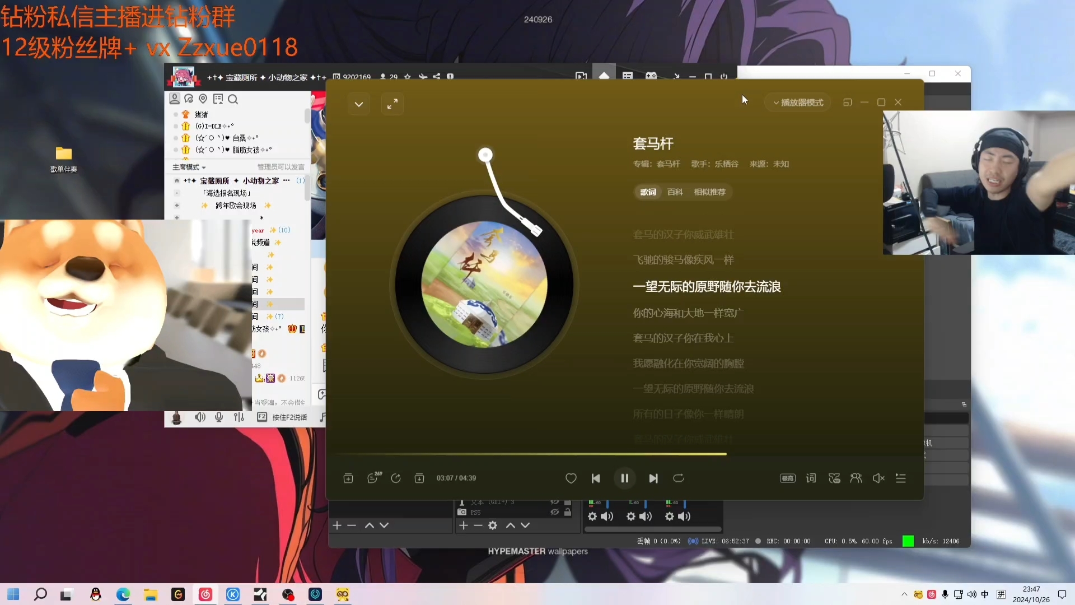The height and width of the screenshot is (605, 1075).
Task: Switch player to mini mode icon
Action: [x=847, y=103]
